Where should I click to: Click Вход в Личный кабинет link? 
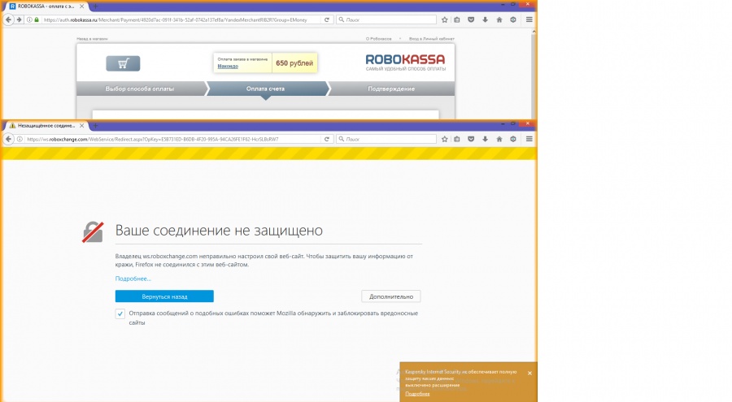point(431,39)
